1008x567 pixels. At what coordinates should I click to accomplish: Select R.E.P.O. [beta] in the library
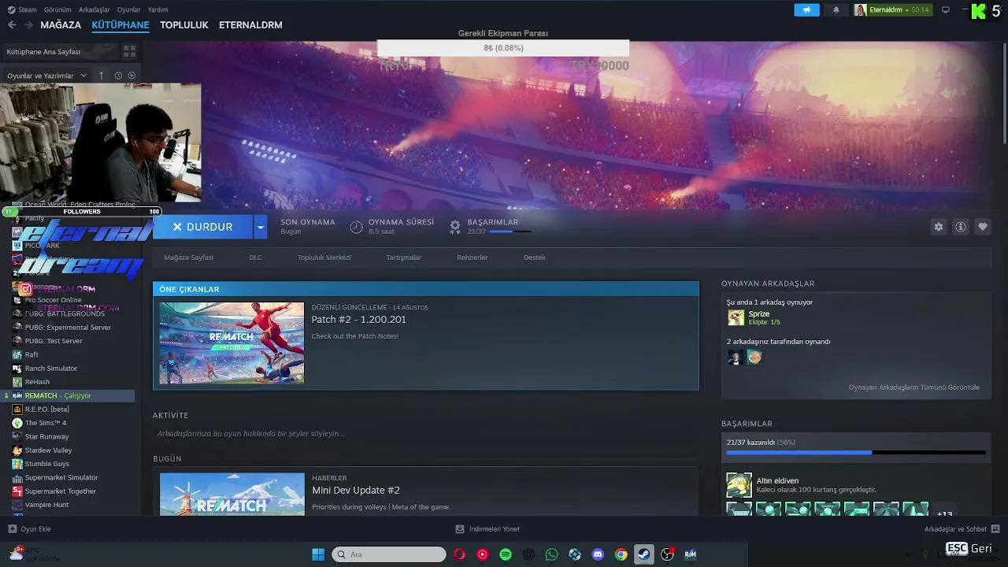(46, 409)
